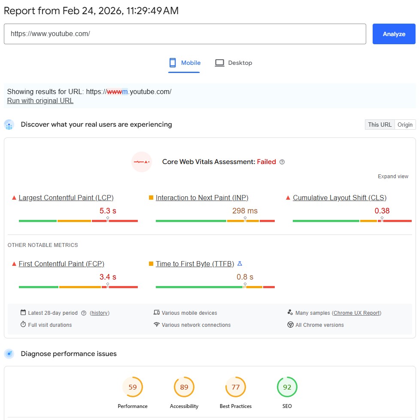Click the Core Web Vitals failed pulse icon
The image size is (419, 420).
coord(142,162)
